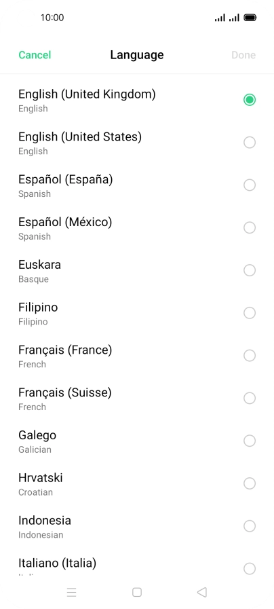Tap the recent apps menu navigation icon
Viewport: 274px width, 609px height.
click(x=71, y=592)
